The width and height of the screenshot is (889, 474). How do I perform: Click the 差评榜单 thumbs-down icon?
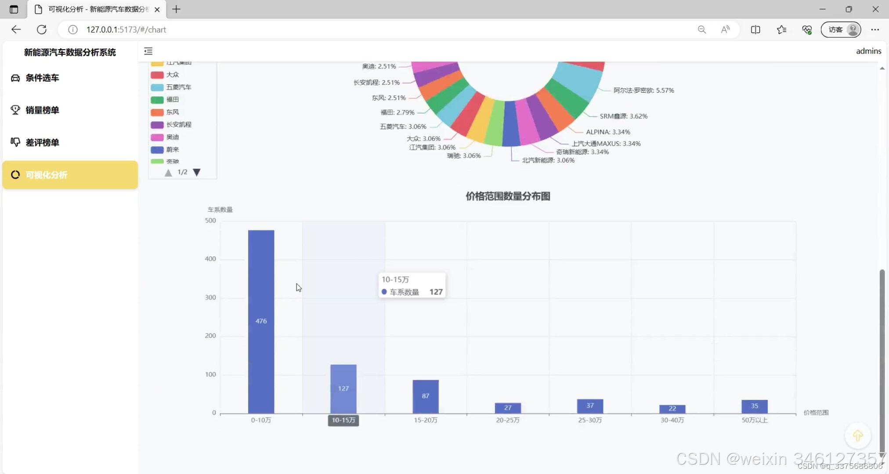[x=15, y=142]
